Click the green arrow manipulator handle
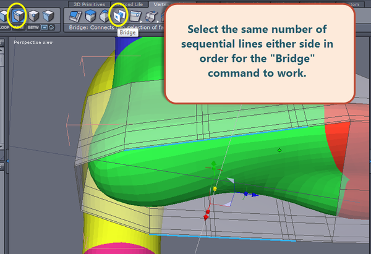 [x=214, y=163]
